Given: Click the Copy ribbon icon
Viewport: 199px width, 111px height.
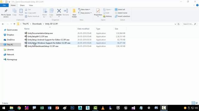Looking at the screenshot, I should (15, 11).
